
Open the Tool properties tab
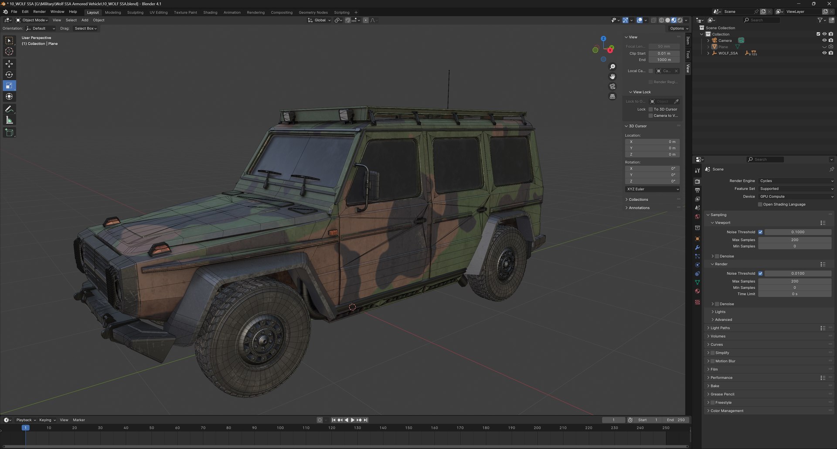point(697,170)
